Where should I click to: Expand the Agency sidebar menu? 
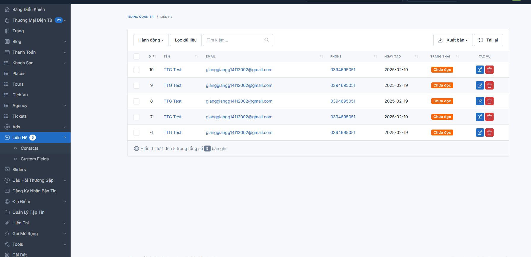(x=35, y=106)
